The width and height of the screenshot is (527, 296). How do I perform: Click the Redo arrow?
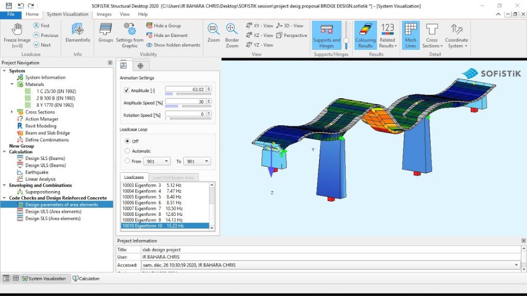pyautogui.click(x=31, y=6)
